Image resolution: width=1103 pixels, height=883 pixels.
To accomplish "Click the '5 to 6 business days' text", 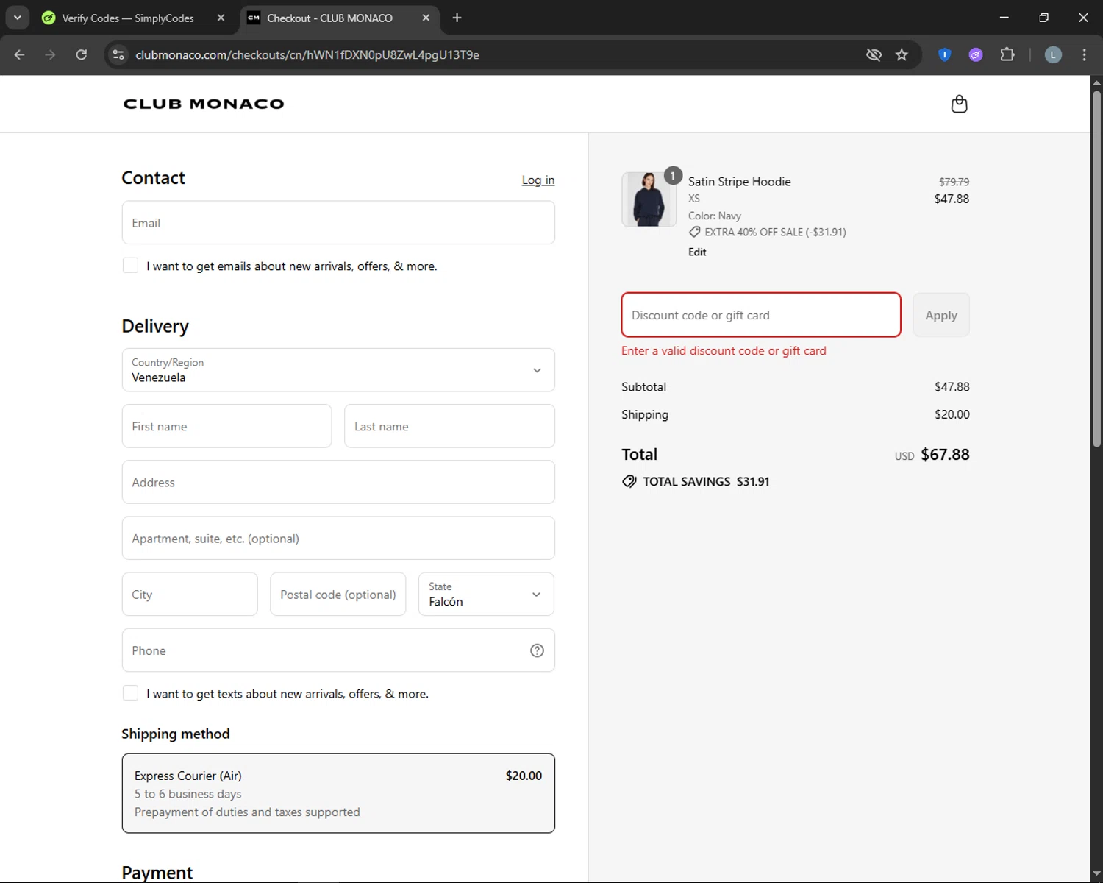I will 188,794.
